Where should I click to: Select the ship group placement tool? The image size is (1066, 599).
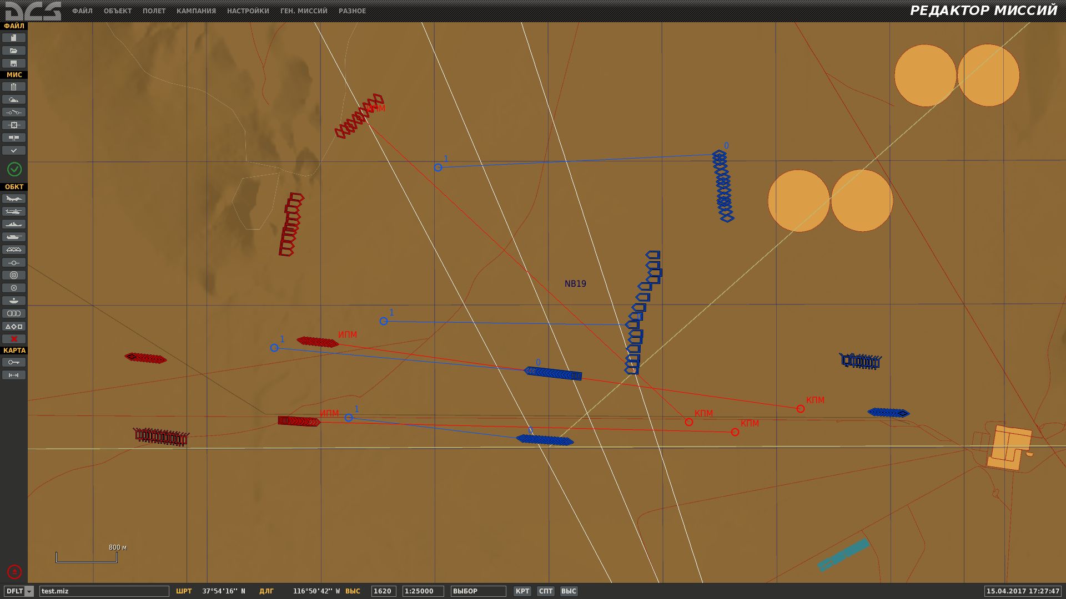(14, 224)
